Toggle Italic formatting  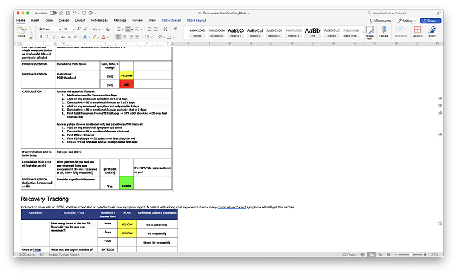47,37
